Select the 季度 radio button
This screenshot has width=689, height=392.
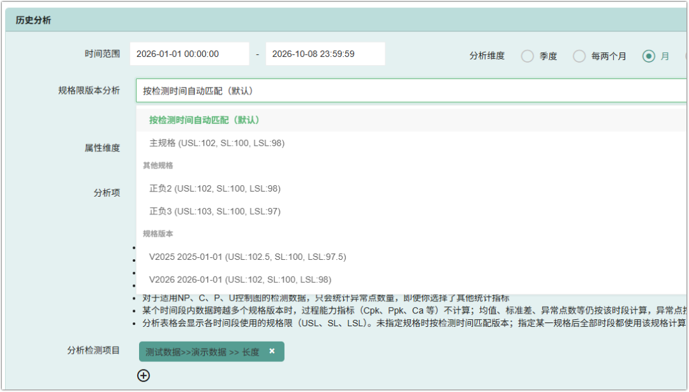[x=528, y=56]
